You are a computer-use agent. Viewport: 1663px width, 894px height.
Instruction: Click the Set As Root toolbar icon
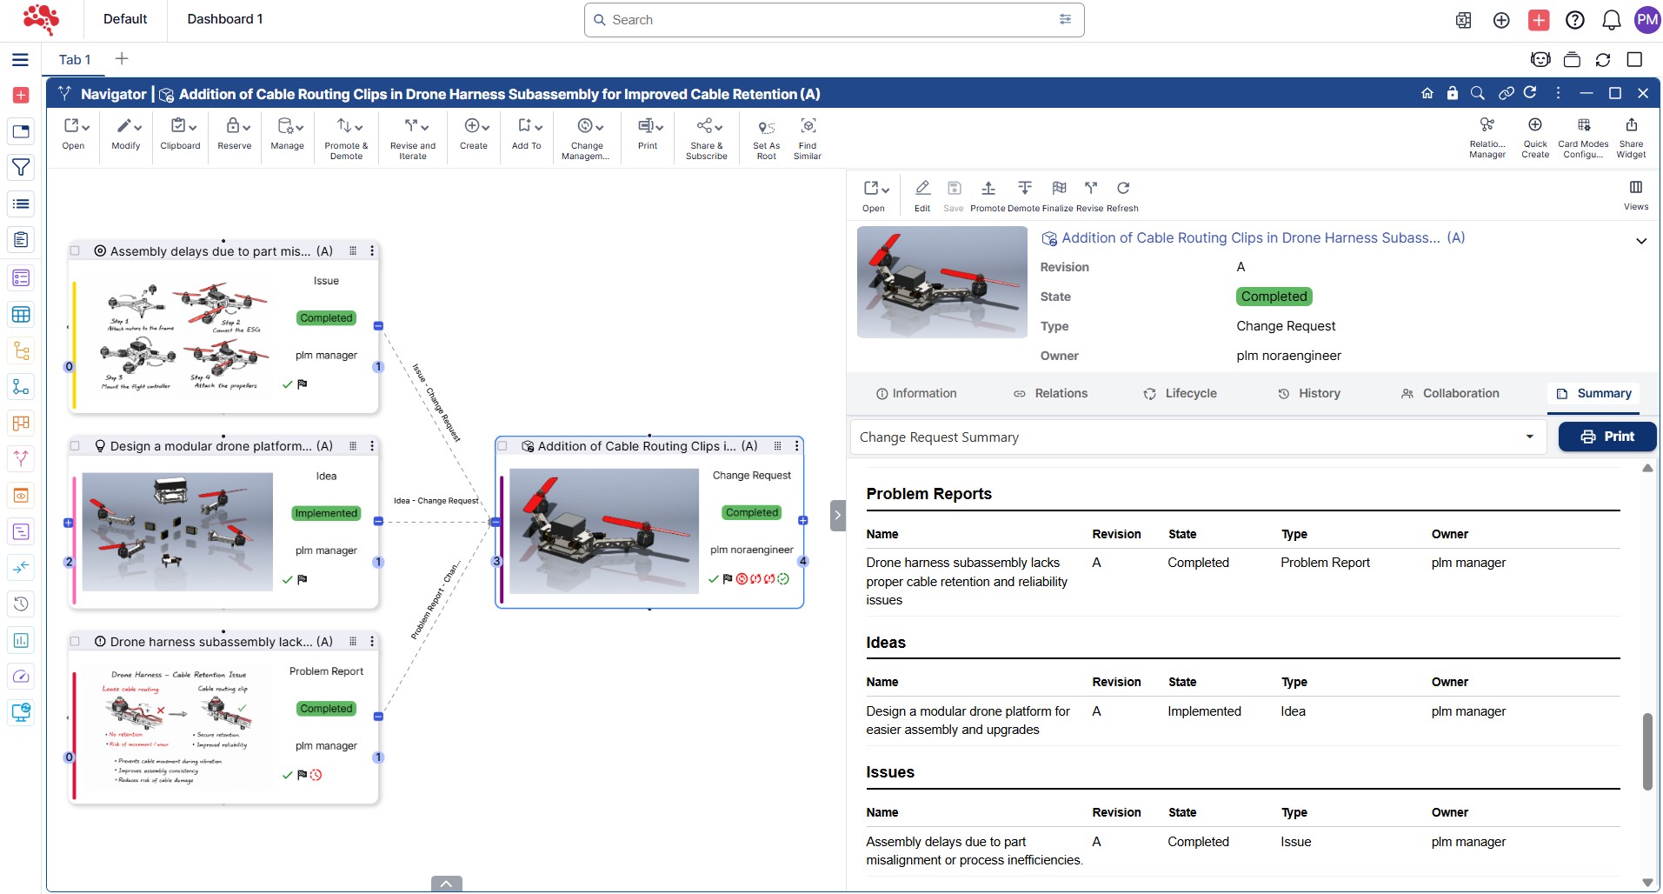(766, 128)
